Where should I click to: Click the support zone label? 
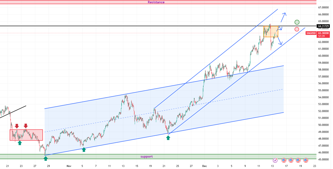(147, 156)
